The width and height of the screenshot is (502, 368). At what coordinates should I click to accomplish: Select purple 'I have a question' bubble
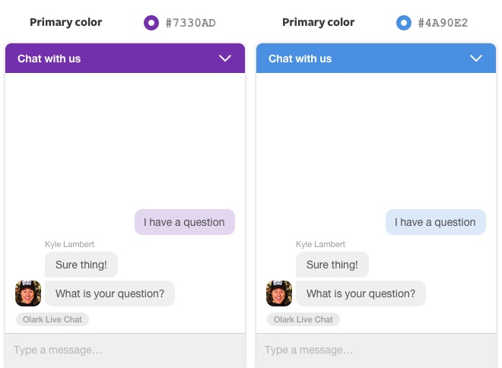point(184,222)
